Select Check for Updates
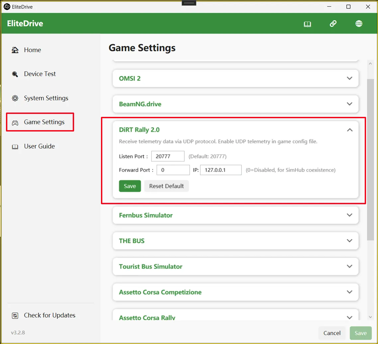 [x=49, y=315]
